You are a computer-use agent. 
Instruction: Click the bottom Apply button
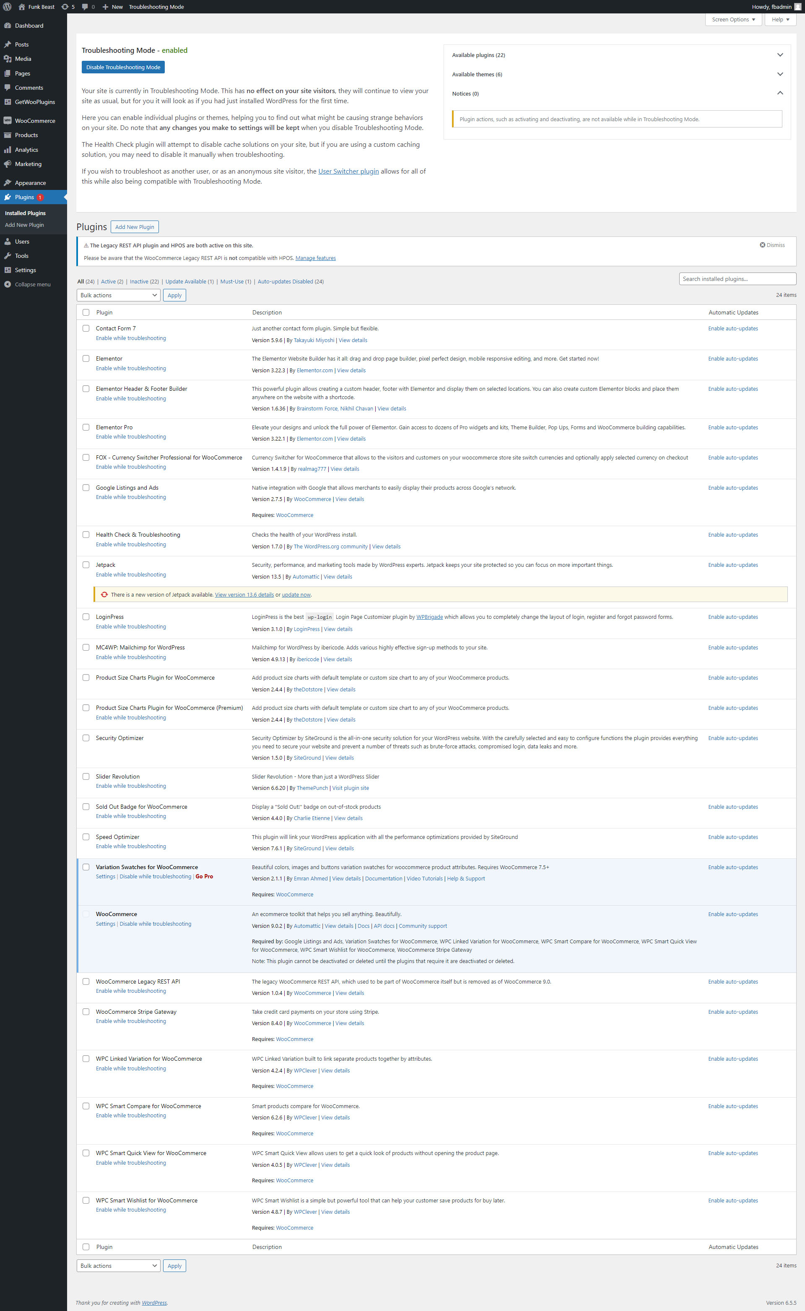(175, 1266)
